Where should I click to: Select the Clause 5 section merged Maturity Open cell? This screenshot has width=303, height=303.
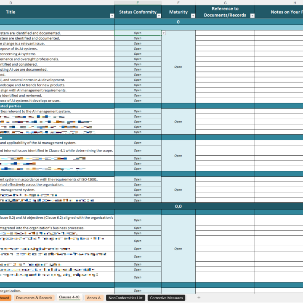[x=178, y=249]
